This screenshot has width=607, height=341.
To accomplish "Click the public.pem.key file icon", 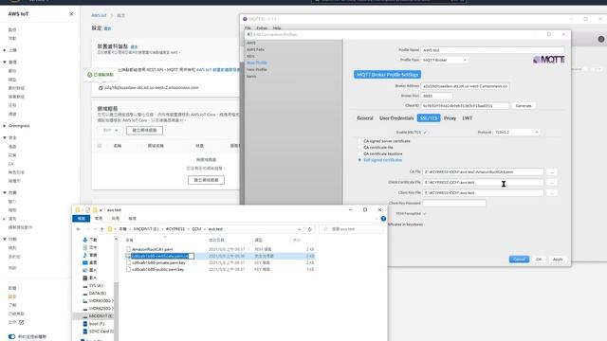I will pyautogui.click(x=128, y=269).
